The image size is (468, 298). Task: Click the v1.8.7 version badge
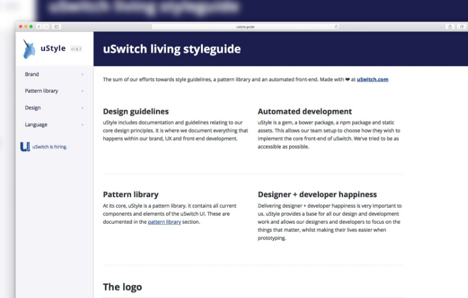click(x=76, y=49)
